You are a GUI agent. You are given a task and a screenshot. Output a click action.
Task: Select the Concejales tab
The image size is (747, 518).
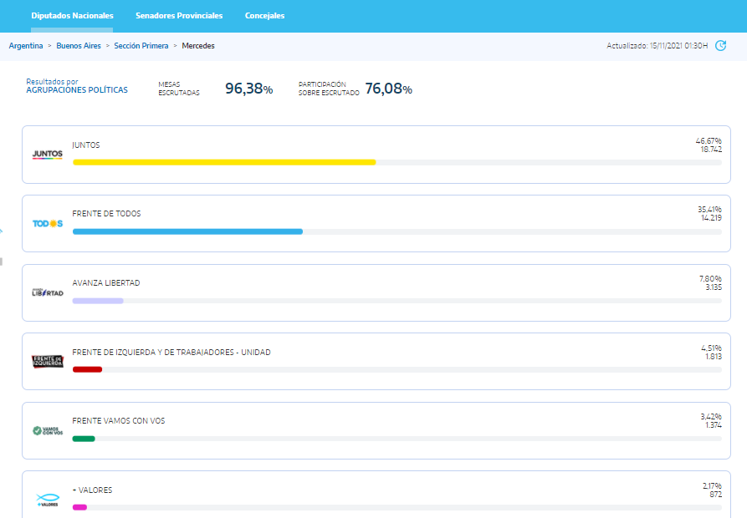[264, 16]
